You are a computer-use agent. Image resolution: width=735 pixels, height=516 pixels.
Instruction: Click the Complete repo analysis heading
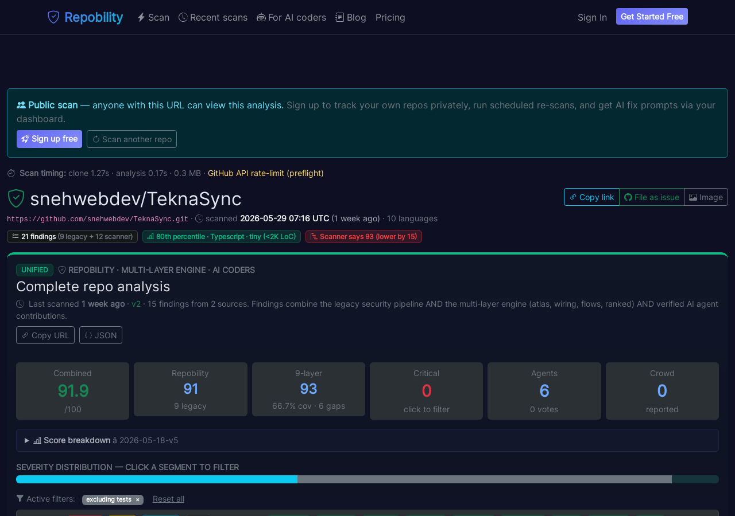(x=93, y=286)
